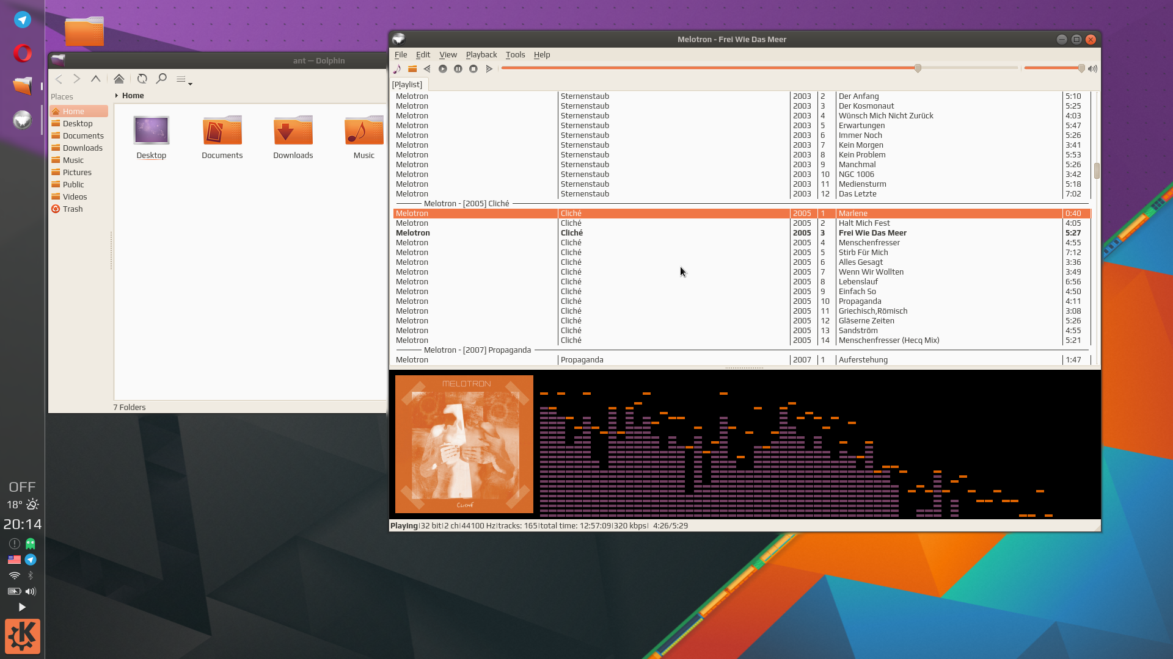Screen dimensions: 1173x659
Task: Click the green ghost tray icon
Action: click(31, 544)
